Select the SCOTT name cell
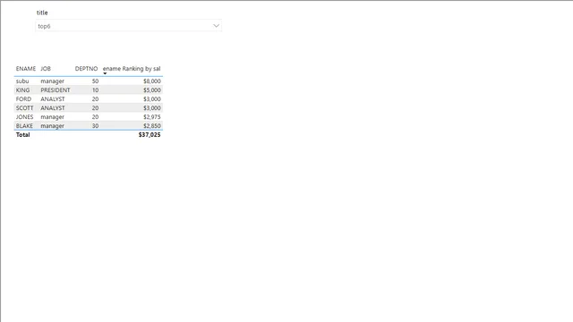Screen dimensions: 573x322 (24, 107)
